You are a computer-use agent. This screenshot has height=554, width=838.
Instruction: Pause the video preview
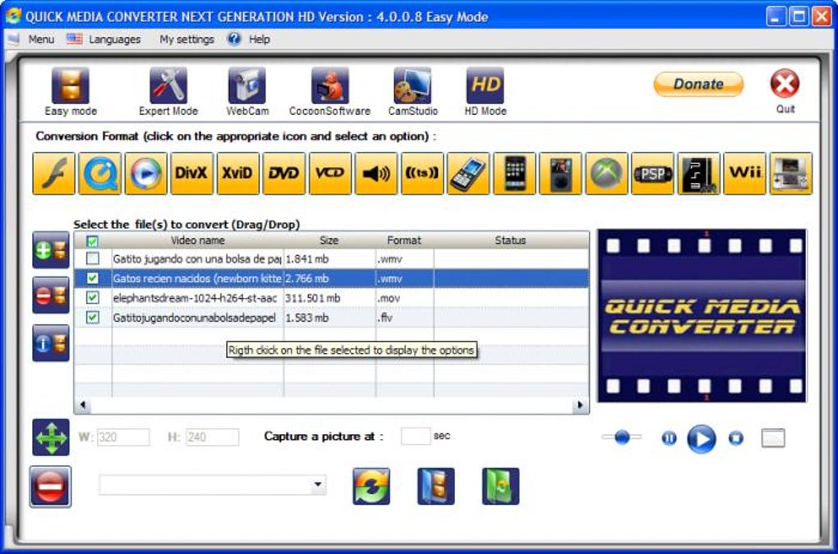click(669, 438)
